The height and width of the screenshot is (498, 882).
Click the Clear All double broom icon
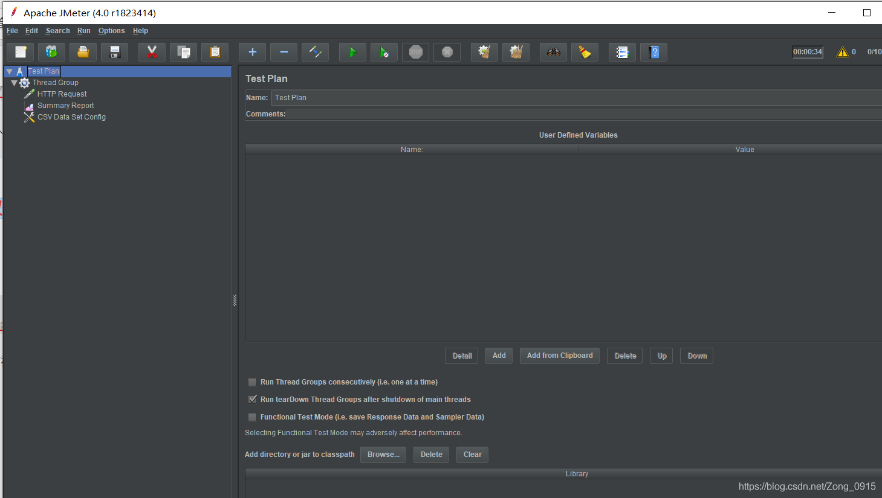click(516, 52)
